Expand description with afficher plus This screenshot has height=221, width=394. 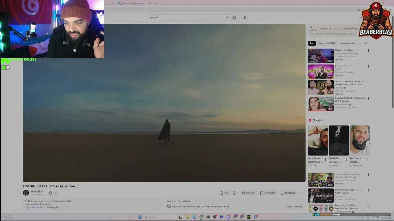point(53,207)
